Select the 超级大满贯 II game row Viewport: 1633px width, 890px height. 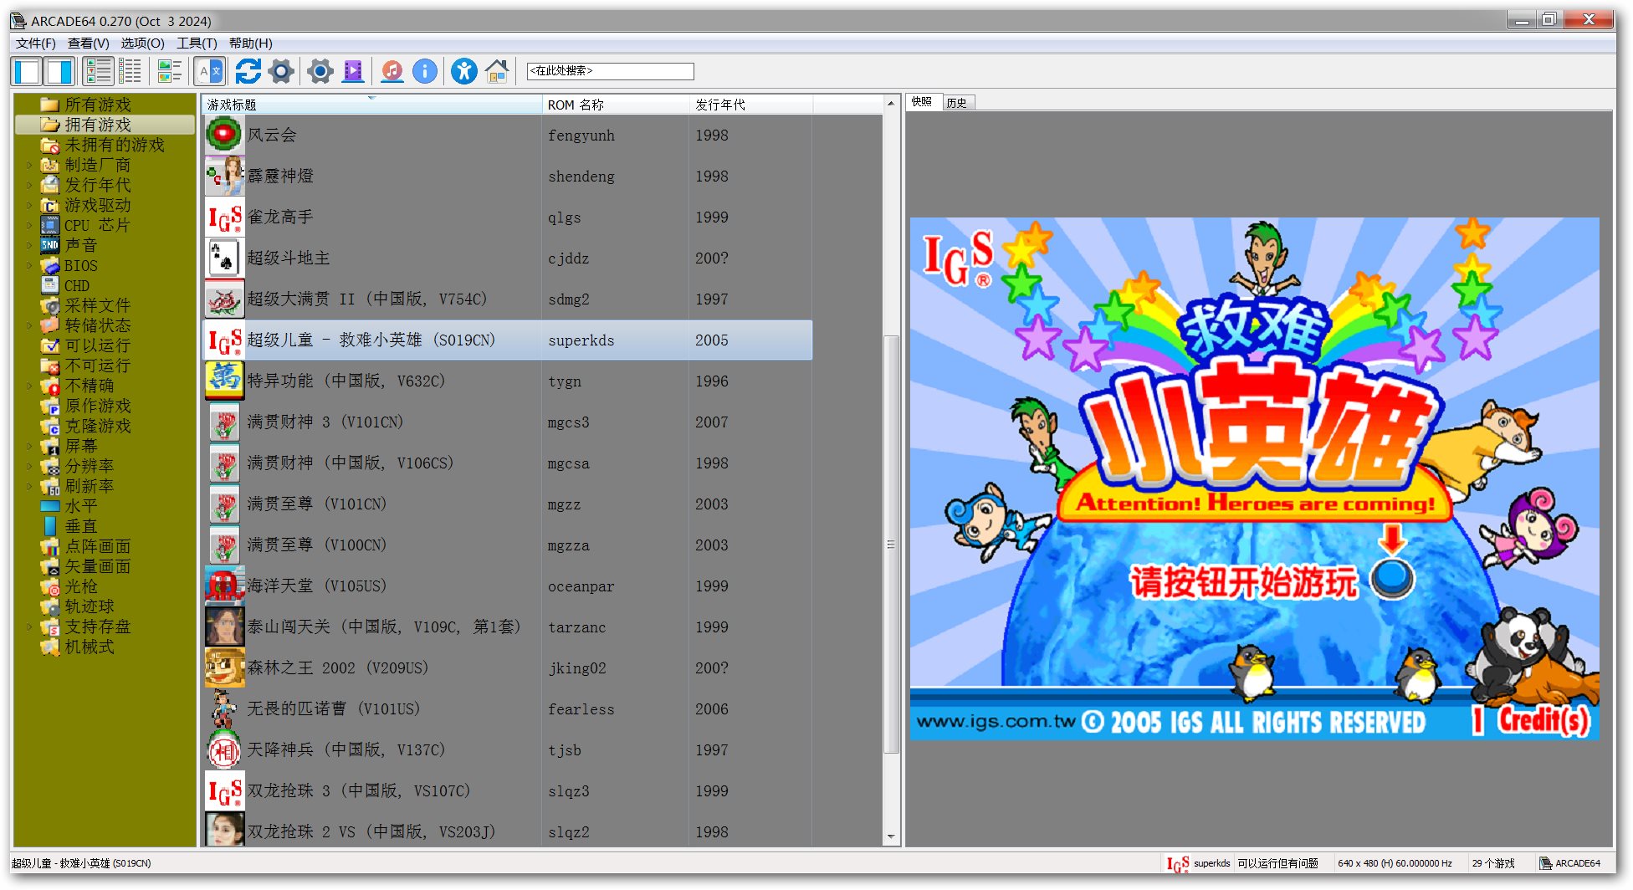(x=507, y=299)
